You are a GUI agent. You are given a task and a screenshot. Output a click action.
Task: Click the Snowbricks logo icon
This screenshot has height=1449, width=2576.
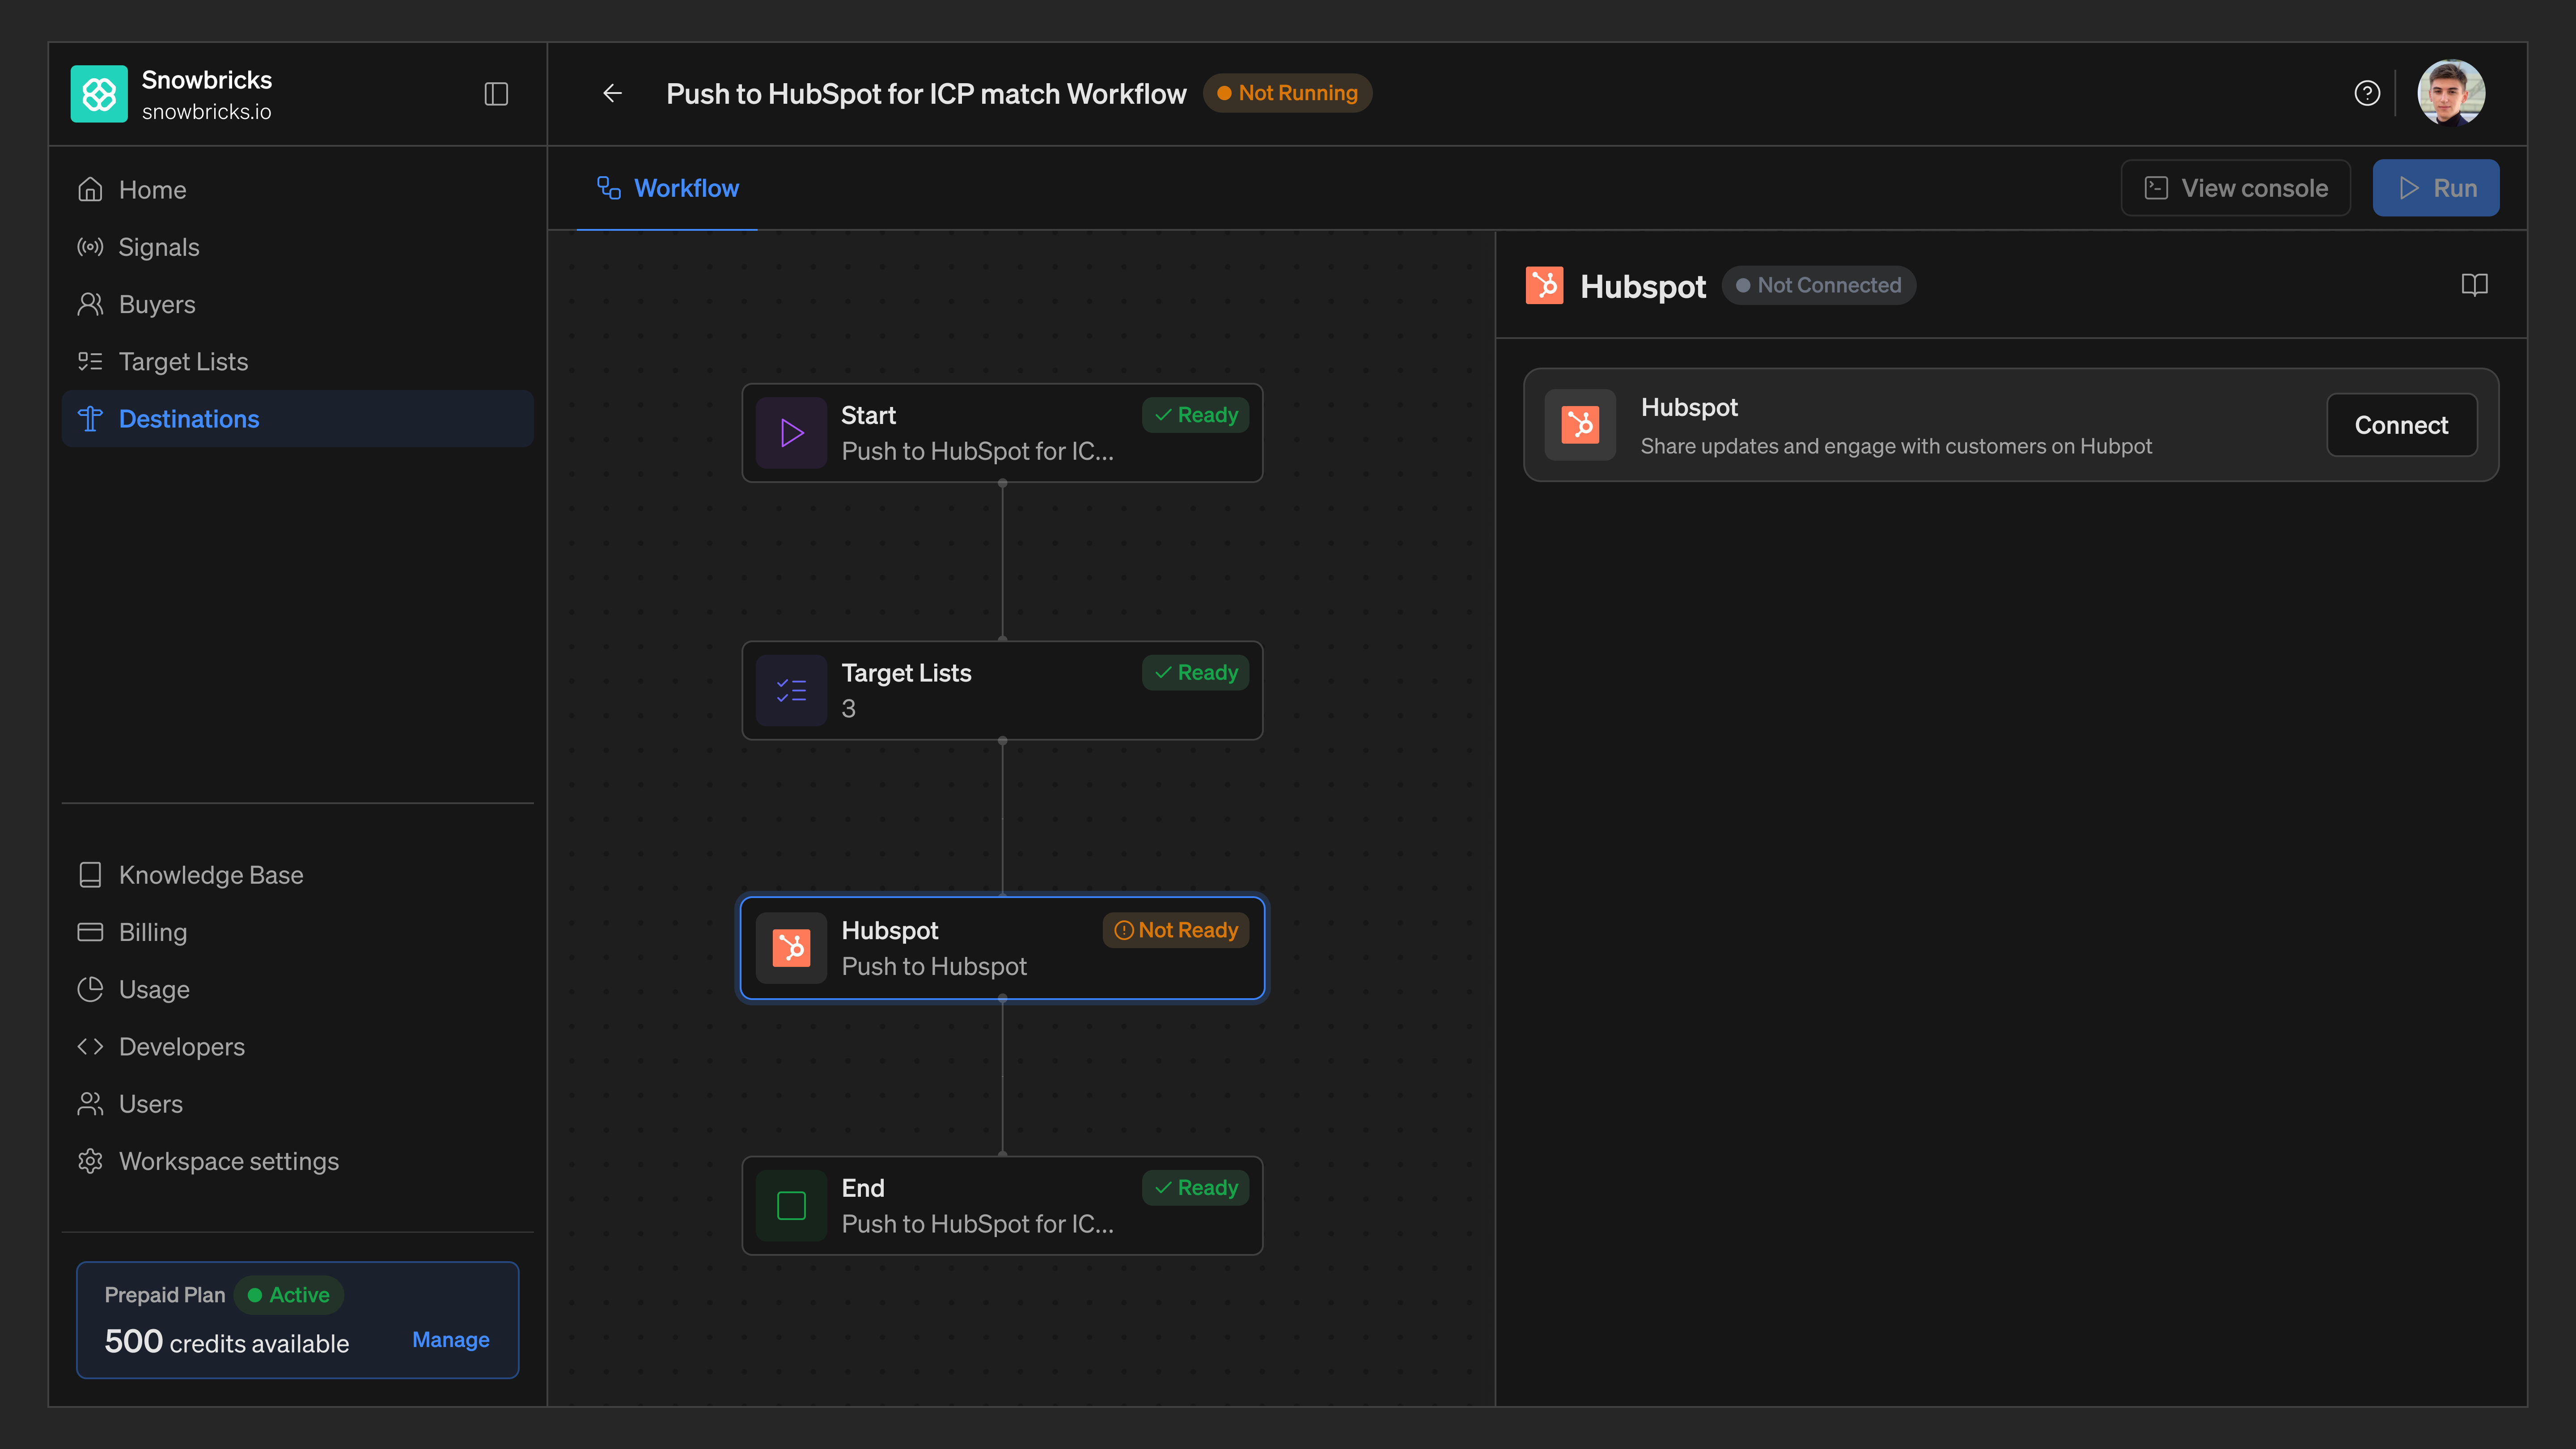[x=99, y=94]
